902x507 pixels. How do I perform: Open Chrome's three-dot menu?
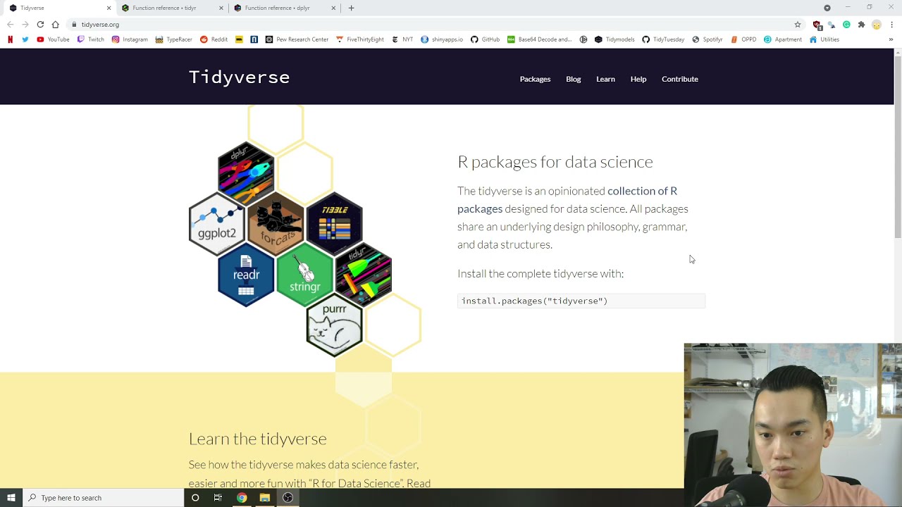pos(891,25)
